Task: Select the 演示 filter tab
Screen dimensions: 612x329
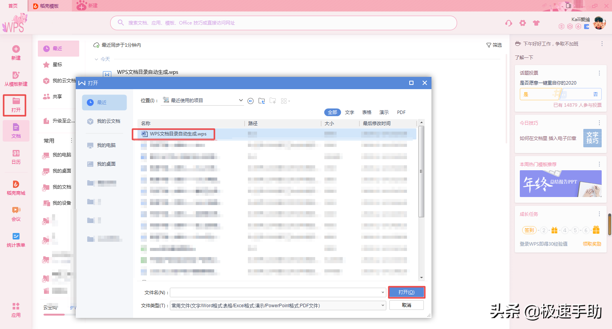Action: point(384,112)
